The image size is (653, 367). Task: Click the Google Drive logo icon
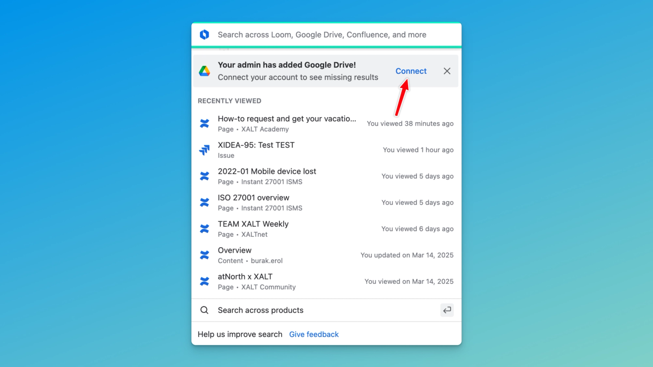(x=204, y=71)
